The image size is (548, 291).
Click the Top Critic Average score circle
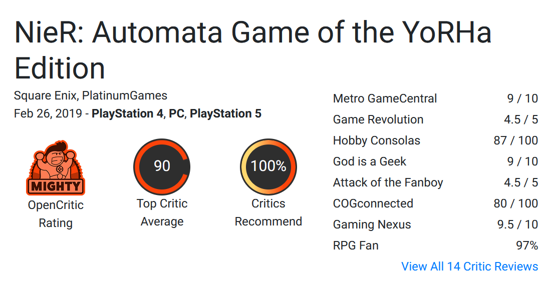[162, 167]
